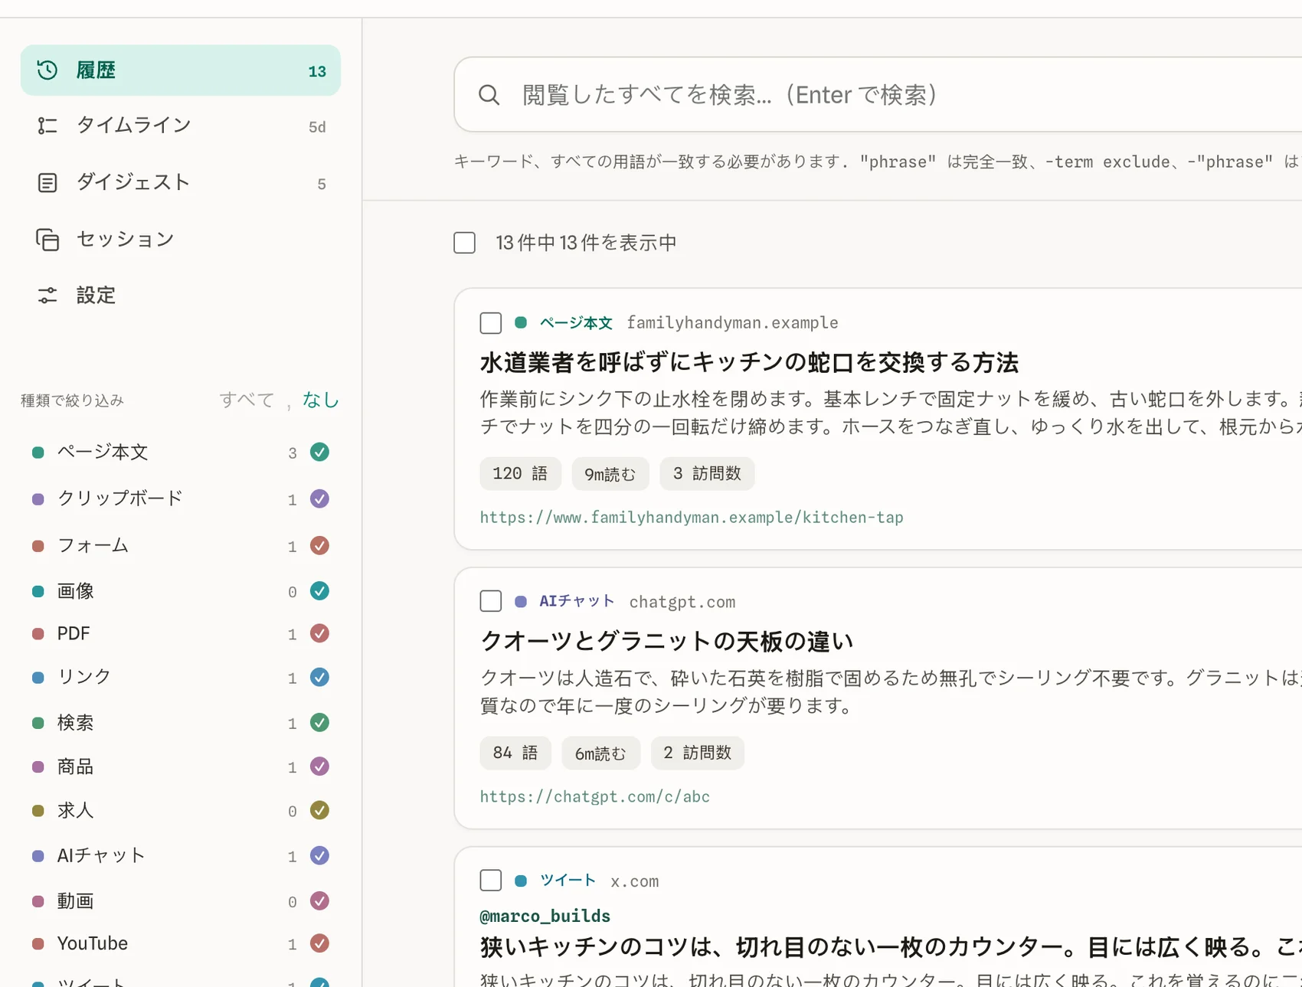Screen dimensions: 1302x987
Task: Click the 動画 filter label
Action: point(76,901)
